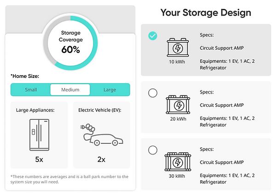This screenshot has width=276, height=195.
Task: Click the 5x large appliances count
Action: (39, 160)
